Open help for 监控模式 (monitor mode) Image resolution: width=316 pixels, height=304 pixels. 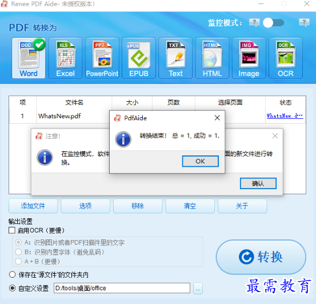point(254,23)
